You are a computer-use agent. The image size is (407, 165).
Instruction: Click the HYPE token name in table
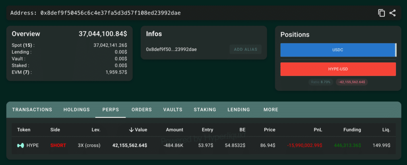tap(33, 145)
